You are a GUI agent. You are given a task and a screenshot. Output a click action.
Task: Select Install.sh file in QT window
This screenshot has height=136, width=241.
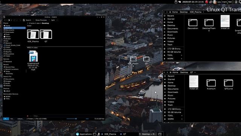[x=194, y=83]
